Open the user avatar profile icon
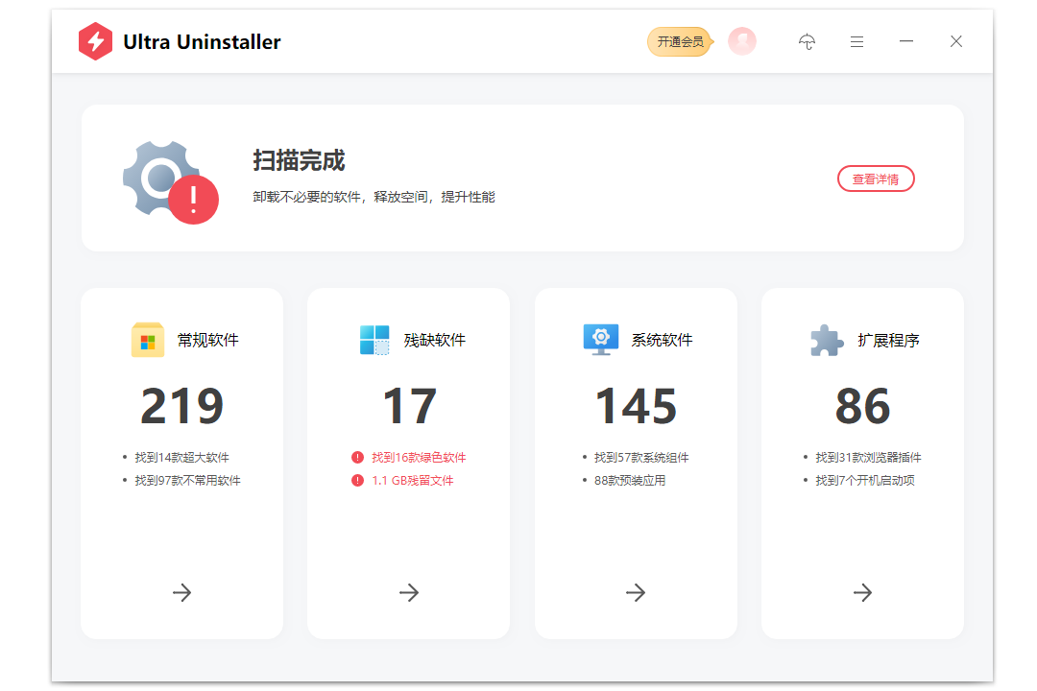Screen dimensions: 1037x691 tap(741, 41)
